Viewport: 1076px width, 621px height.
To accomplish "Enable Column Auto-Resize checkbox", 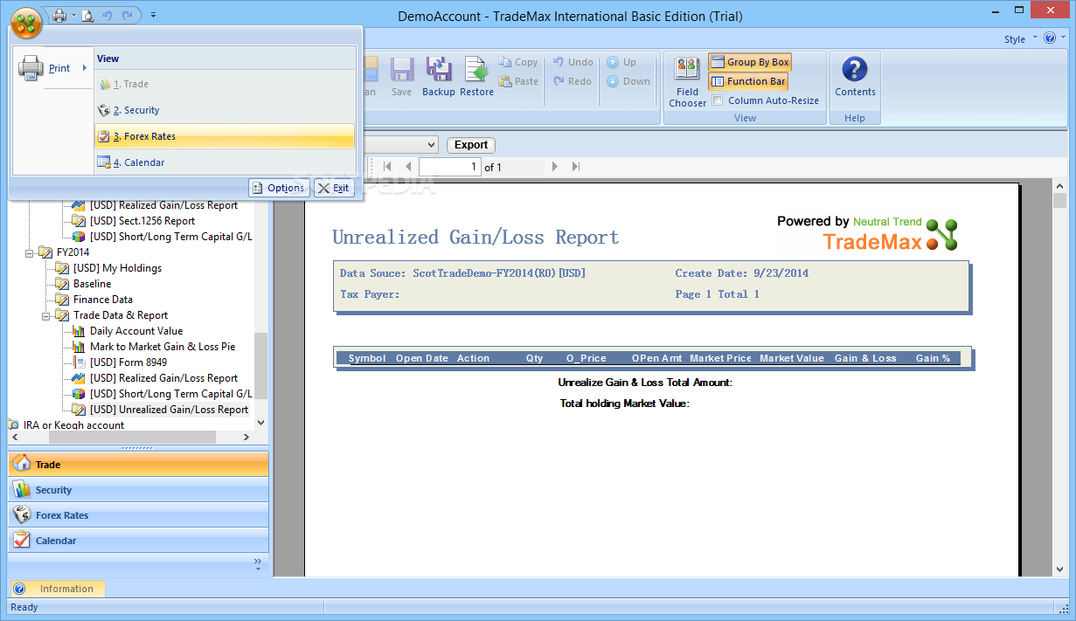I will [x=718, y=100].
